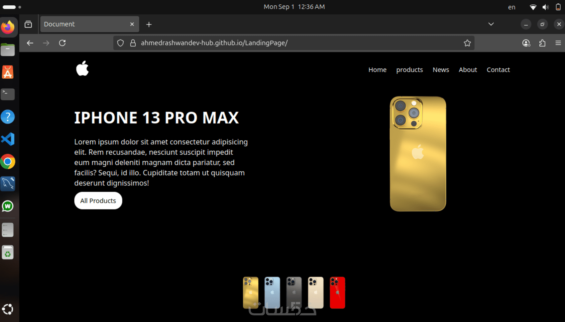Reload the page with the refresh icon
565x322 pixels.
click(62, 43)
